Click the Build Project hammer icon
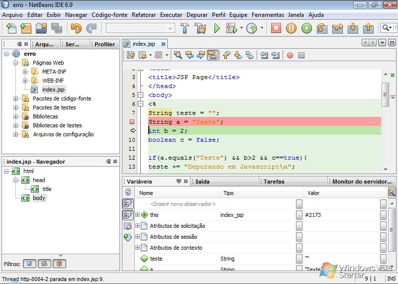This screenshot has width=398, height=284. tap(185, 28)
